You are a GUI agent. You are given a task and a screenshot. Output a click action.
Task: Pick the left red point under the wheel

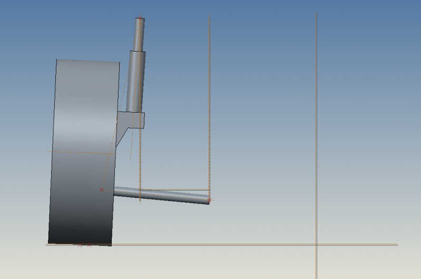[x=80, y=245]
